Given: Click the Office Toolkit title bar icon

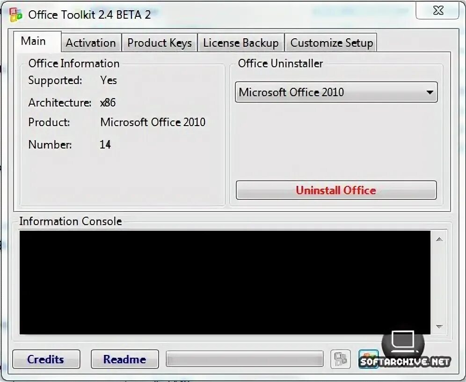Looking at the screenshot, I should click(x=15, y=15).
